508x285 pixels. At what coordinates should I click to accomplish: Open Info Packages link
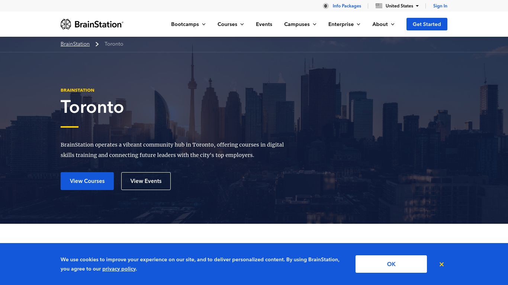tap(347, 6)
